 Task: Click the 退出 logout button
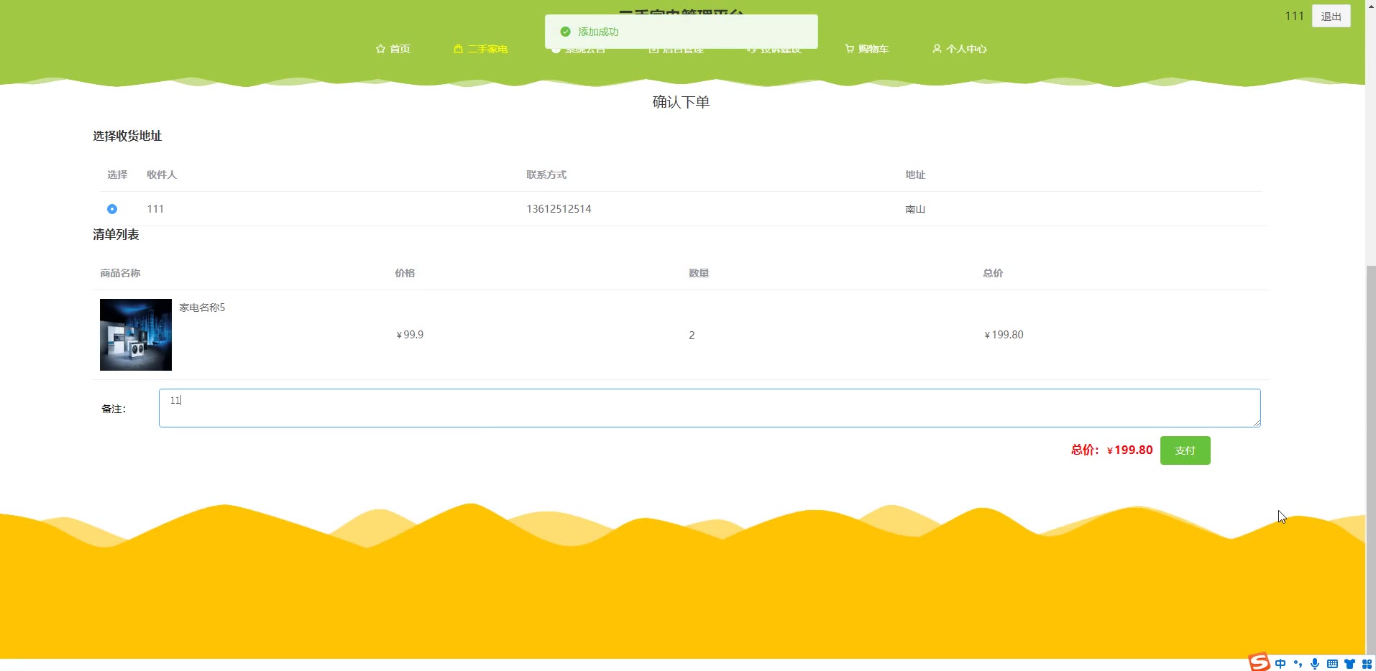click(1331, 17)
